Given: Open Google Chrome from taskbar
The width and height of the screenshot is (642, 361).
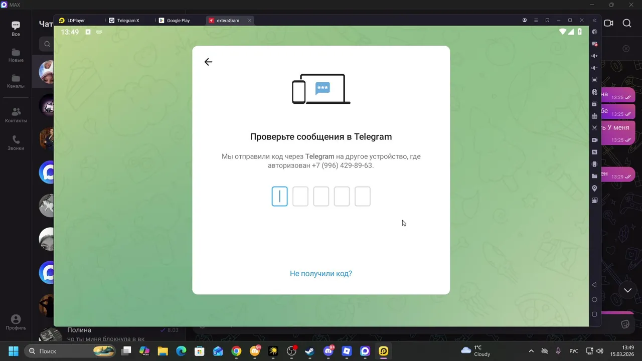Looking at the screenshot, I should (x=236, y=351).
